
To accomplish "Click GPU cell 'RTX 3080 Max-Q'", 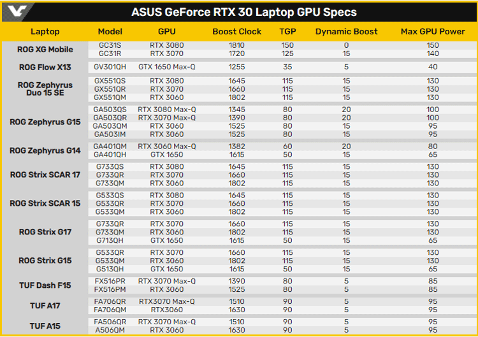I will pos(167,110).
